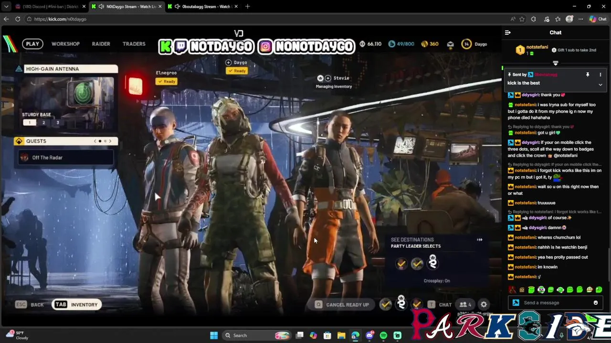Select Sturdy Base level 1
Screen dimensions: 611x343
(30, 122)
